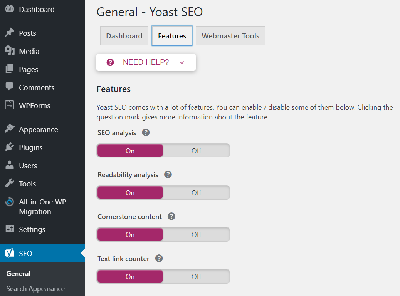Disable the Text link counter
Viewport: 400px width, 296px height.
tap(196, 276)
